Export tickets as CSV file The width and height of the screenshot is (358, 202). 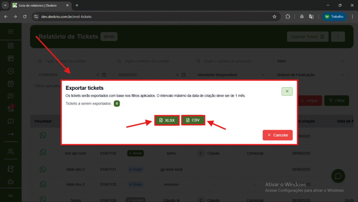[193, 120]
